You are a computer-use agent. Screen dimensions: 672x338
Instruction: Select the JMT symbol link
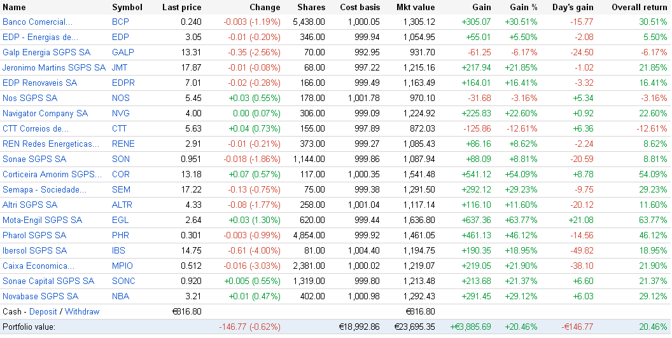pos(119,67)
